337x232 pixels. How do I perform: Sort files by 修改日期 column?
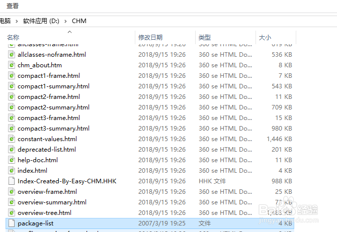pyautogui.click(x=150, y=37)
